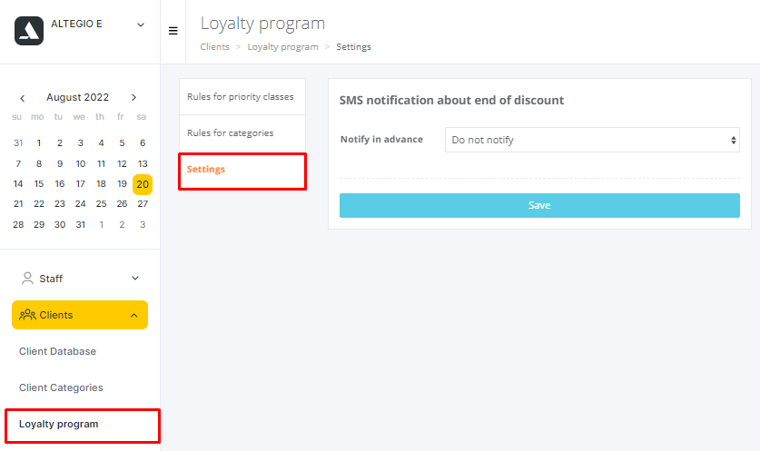Click Loyalty program breadcrumb link
Screen dimensions: 760x451
click(283, 47)
